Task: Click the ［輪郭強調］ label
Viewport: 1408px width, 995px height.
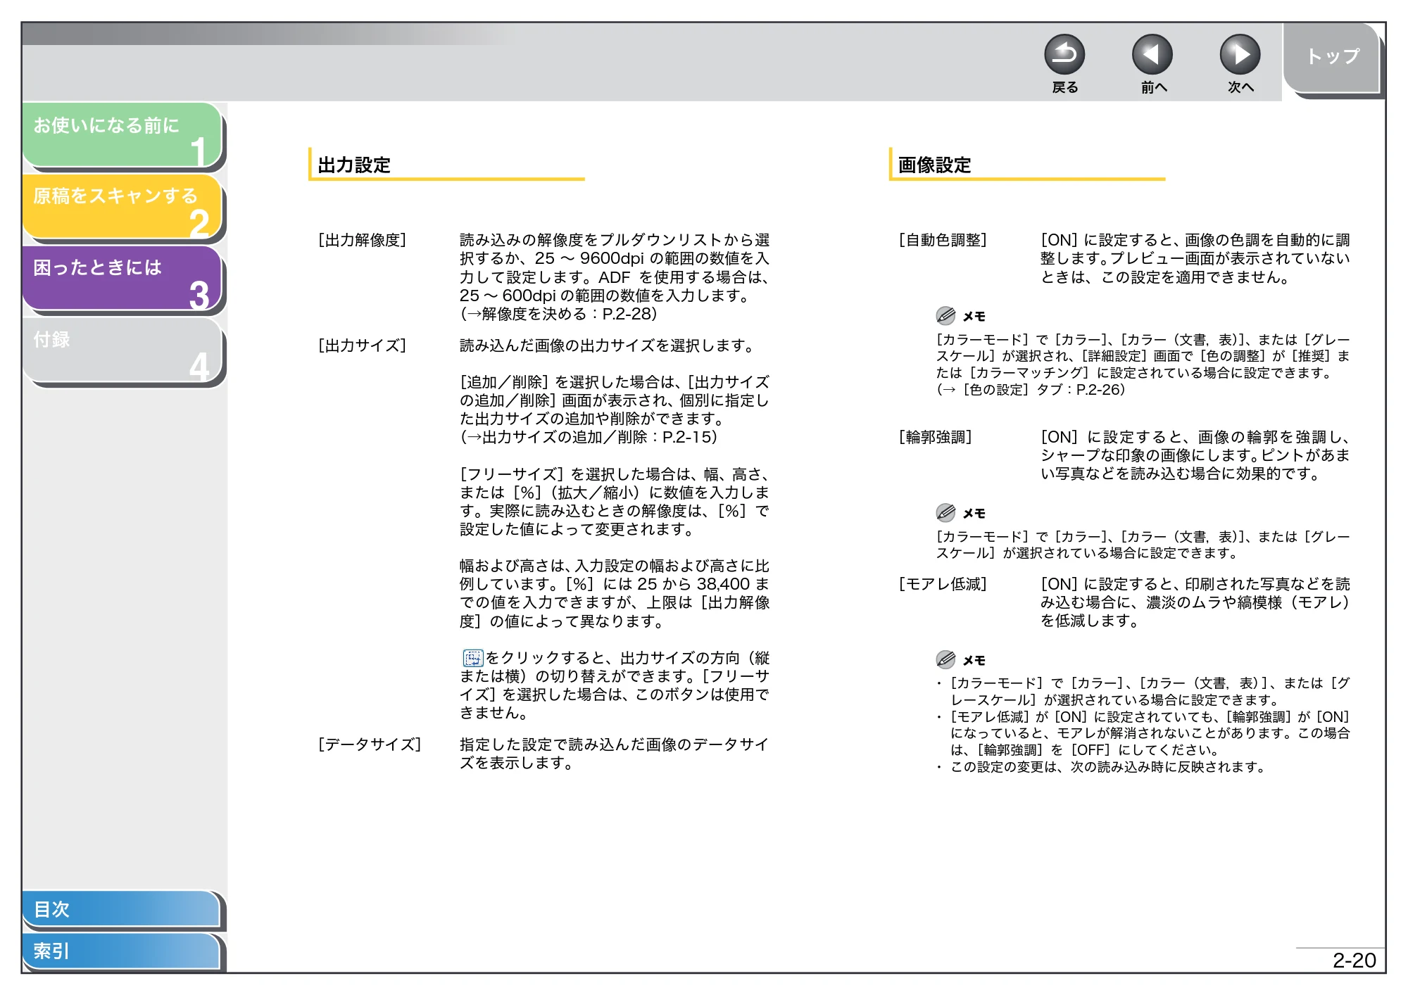Action: pyautogui.click(x=936, y=438)
